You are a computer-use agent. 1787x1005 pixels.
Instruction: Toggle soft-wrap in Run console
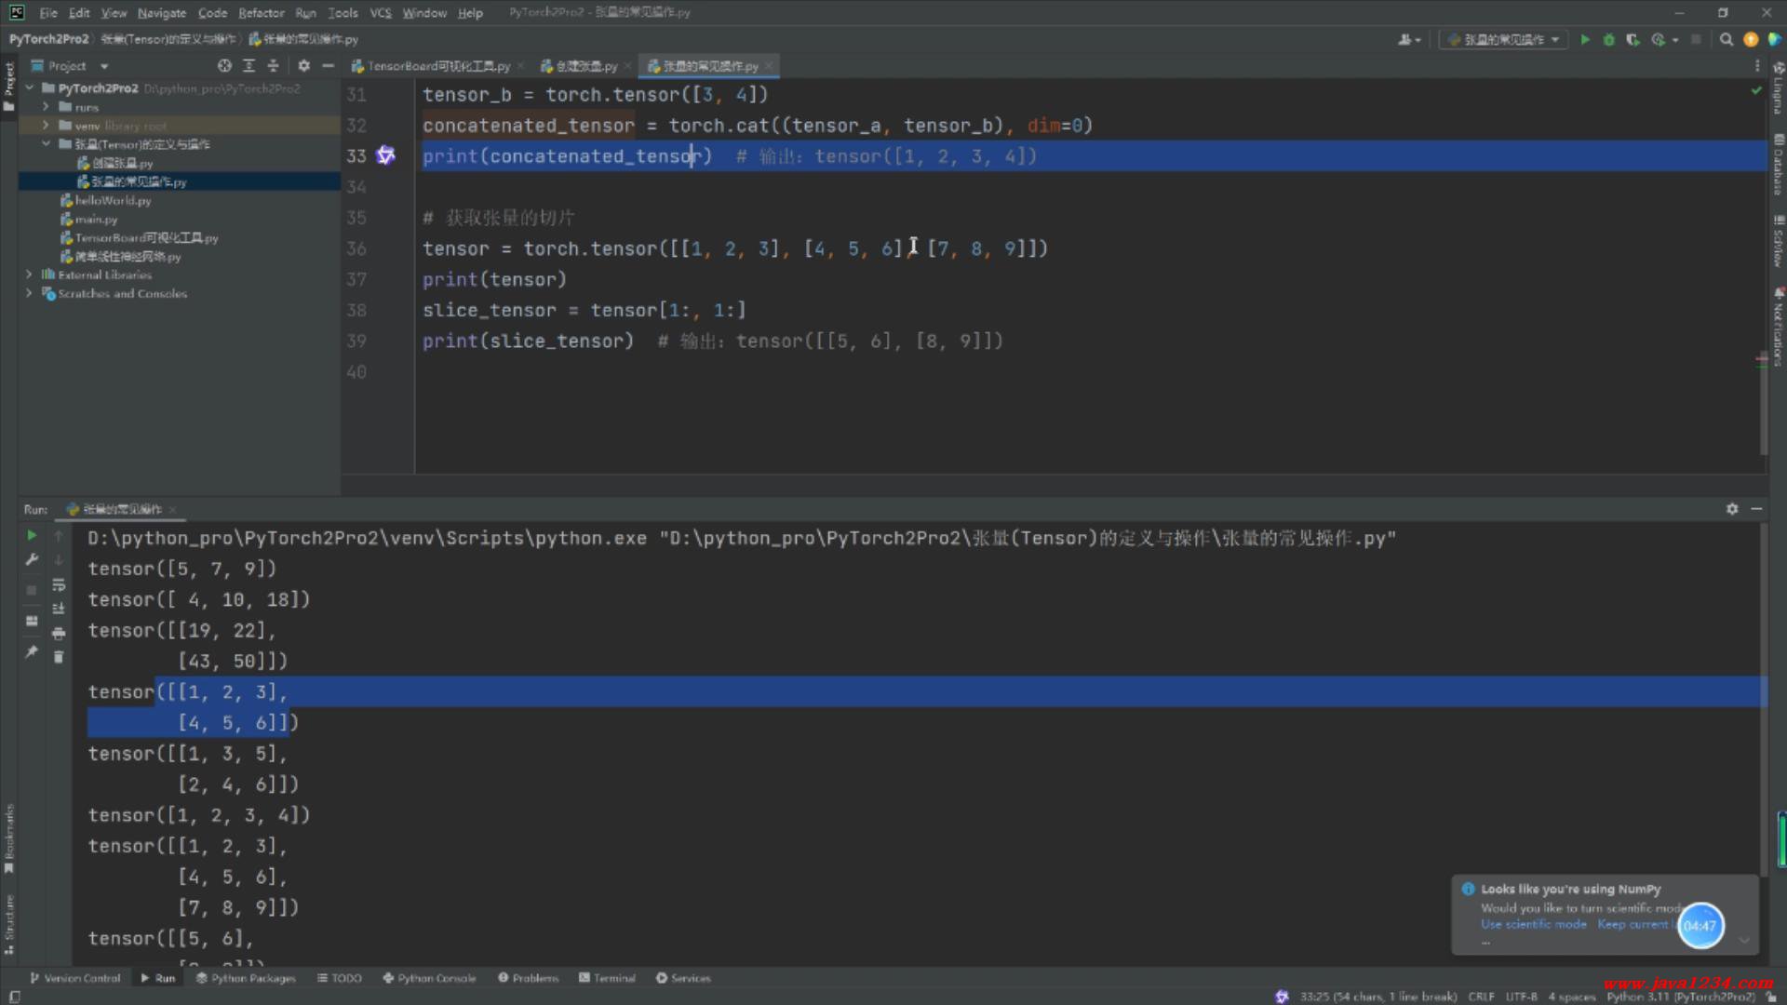[x=59, y=584]
